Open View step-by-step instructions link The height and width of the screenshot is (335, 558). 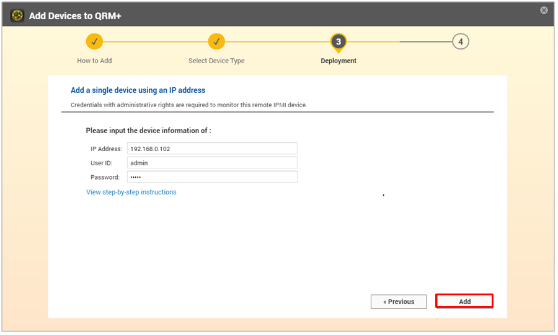[x=131, y=192]
